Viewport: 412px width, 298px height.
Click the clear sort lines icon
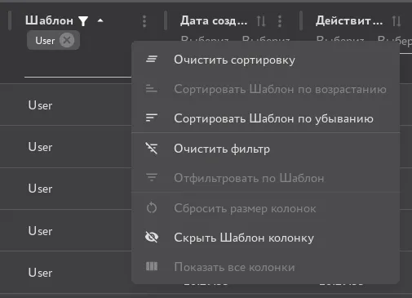point(152,59)
